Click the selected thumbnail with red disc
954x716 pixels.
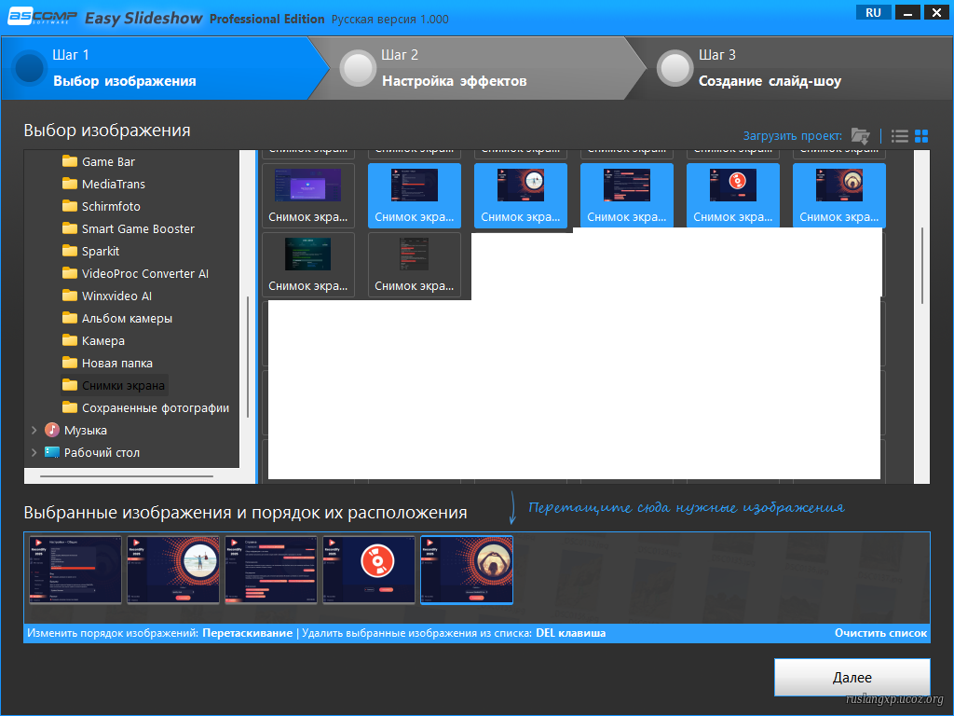733,196
